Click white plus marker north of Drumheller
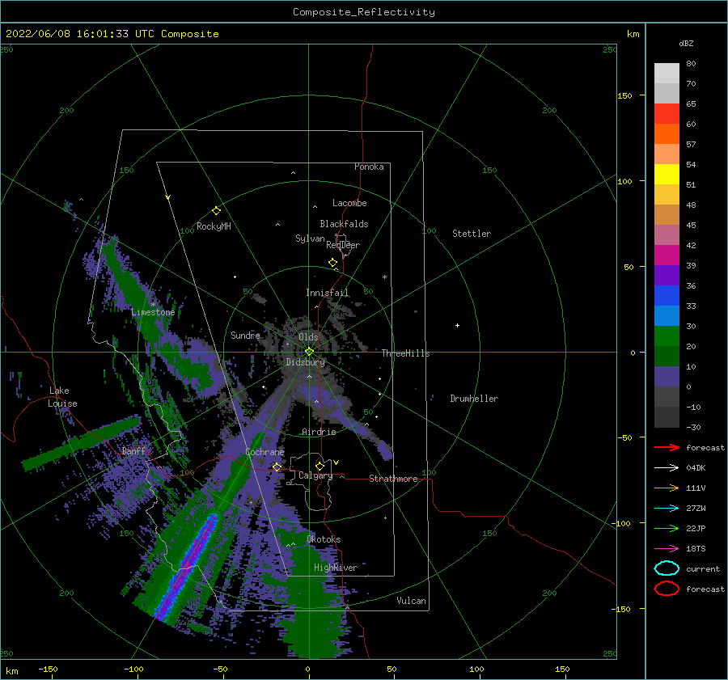Screen dimensions: 728x680 point(457,325)
